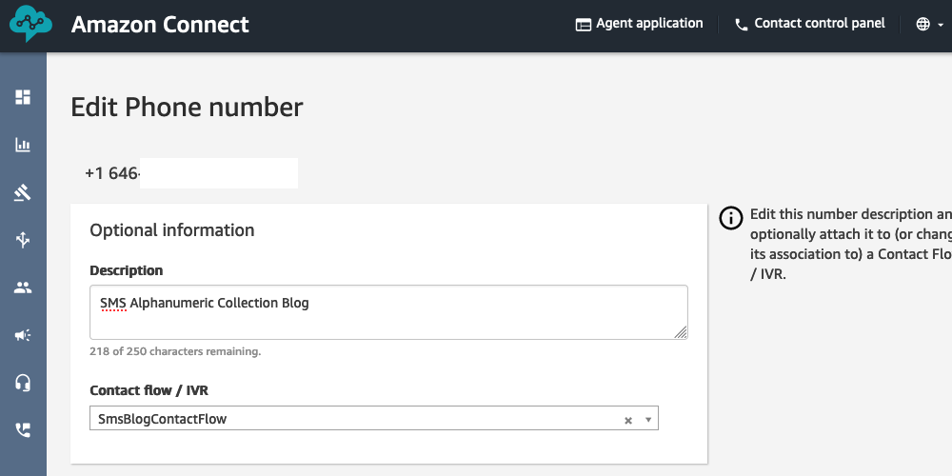Click the Description box resize handle
This screenshot has width=952, height=476.
(x=681, y=332)
